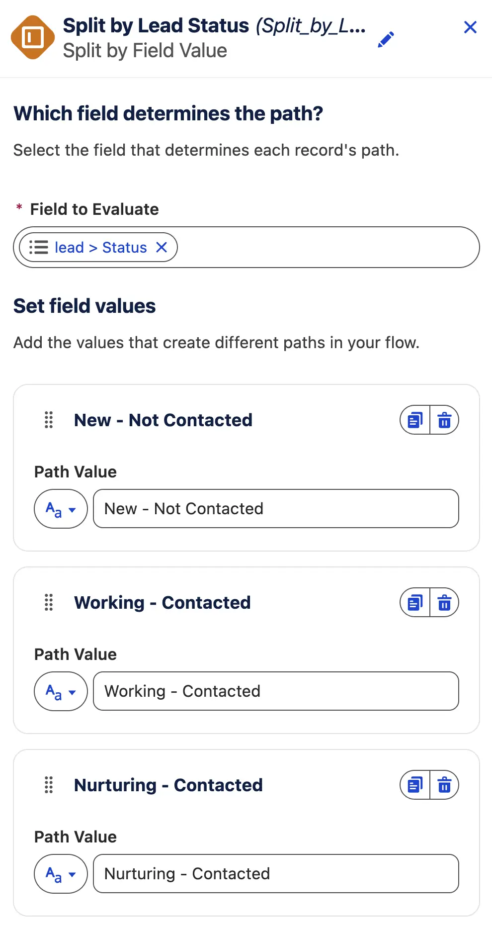
Task: Click the pencil edit icon next to title
Action: click(386, 39)
